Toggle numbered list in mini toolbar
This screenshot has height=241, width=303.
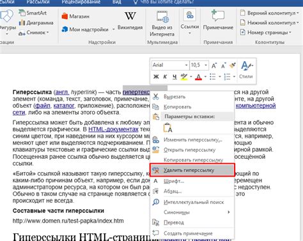coord(228,77)
